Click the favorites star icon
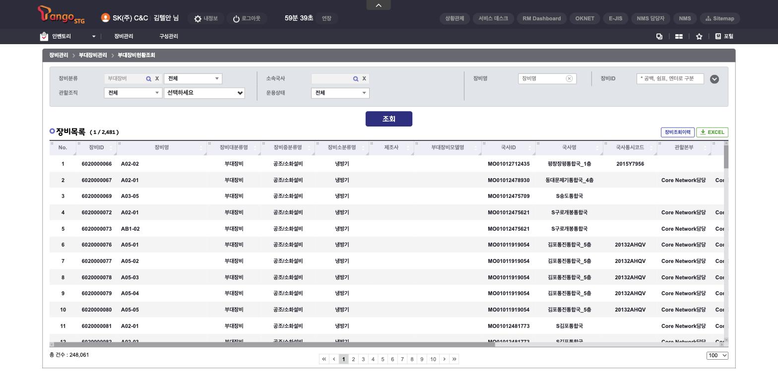778x383 pixels. 699,36
